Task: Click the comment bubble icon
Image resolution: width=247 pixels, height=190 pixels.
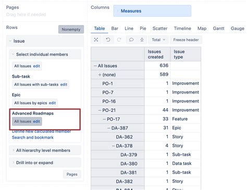Action: pos(131,40)
